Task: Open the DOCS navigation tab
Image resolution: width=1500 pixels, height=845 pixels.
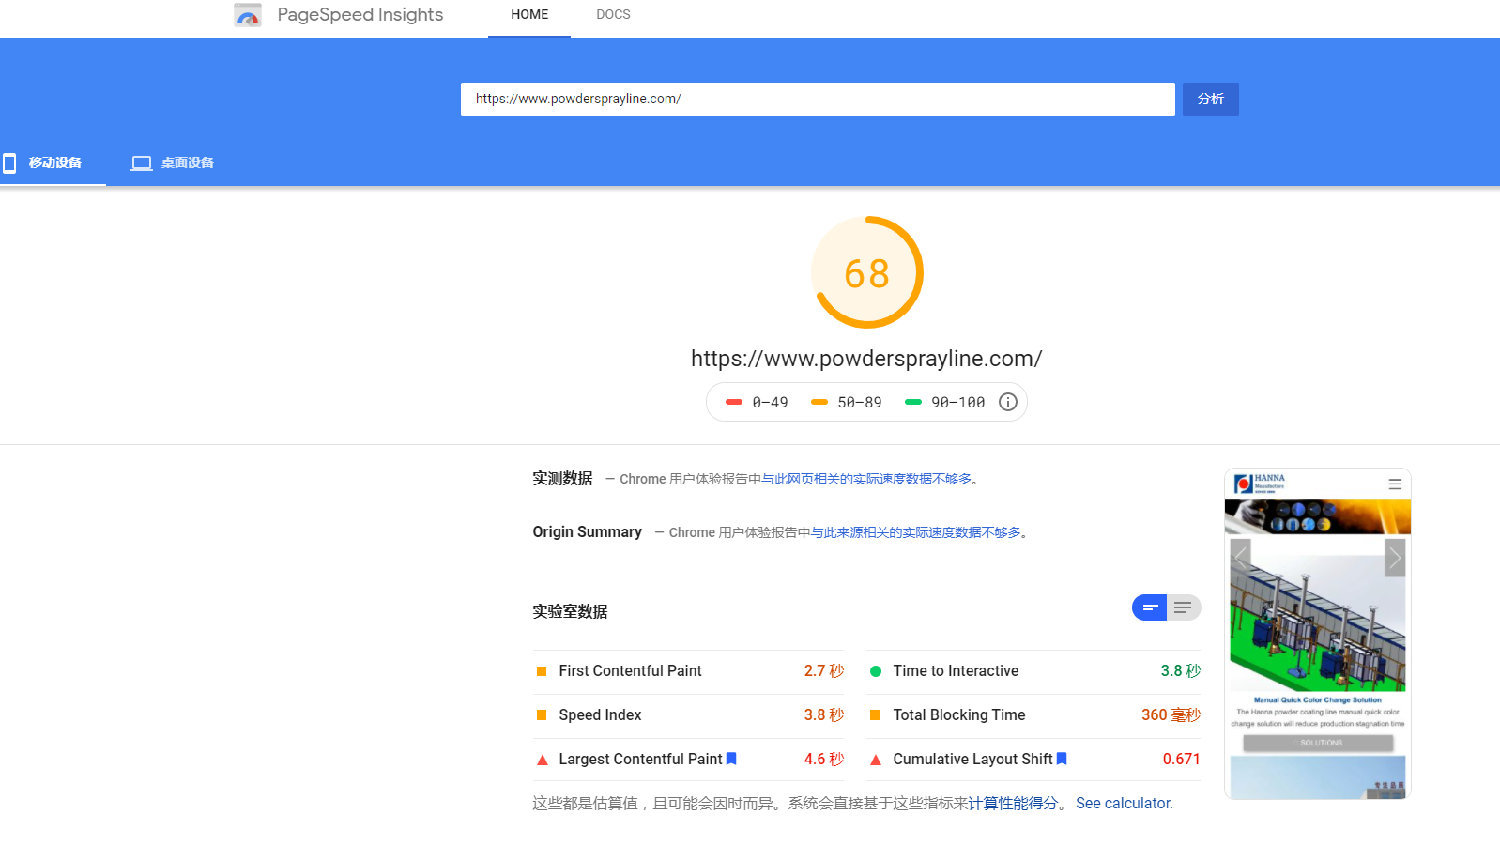Action: click(x=613, y=15)
